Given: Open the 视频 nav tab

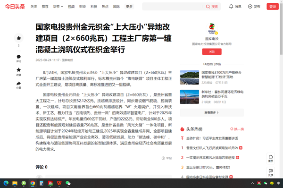Looking at the screenshot, I should pyautogui.click(x=71, y=7).
